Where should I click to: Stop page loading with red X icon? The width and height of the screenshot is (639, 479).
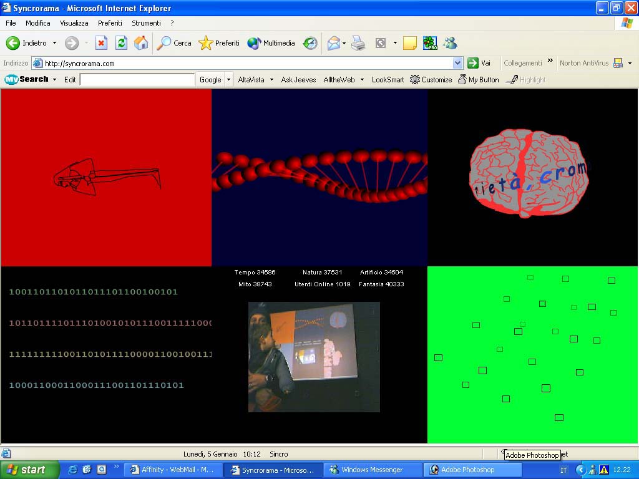(101, 43)
